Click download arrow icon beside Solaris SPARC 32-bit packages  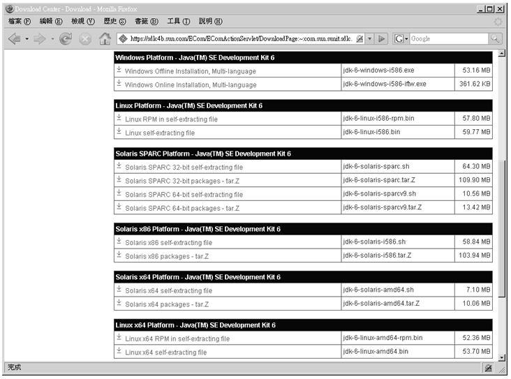point(119,179)
